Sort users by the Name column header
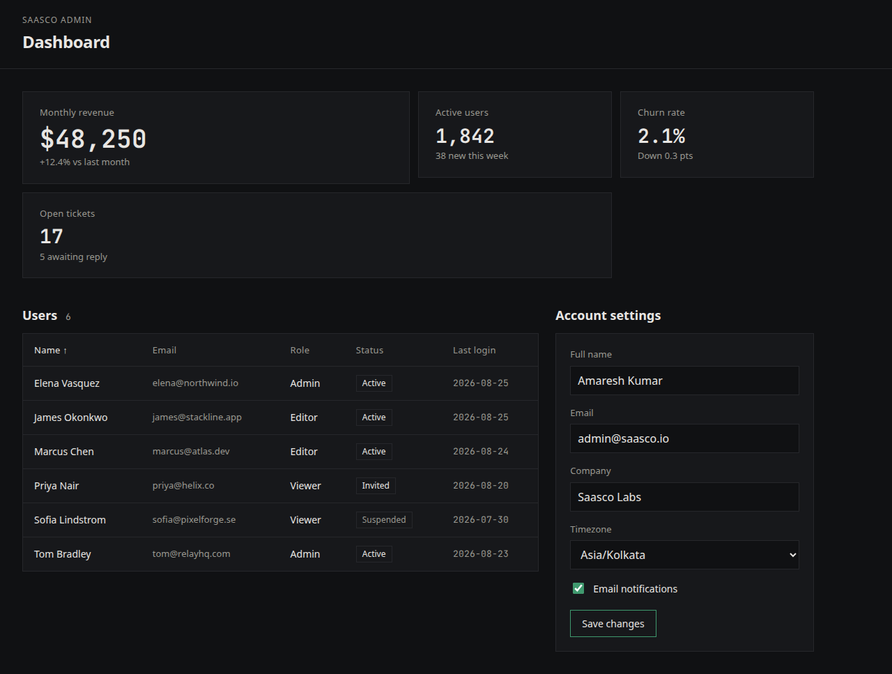Image resolution: width=892 pixels, height=674 pixels. [51, 350]
